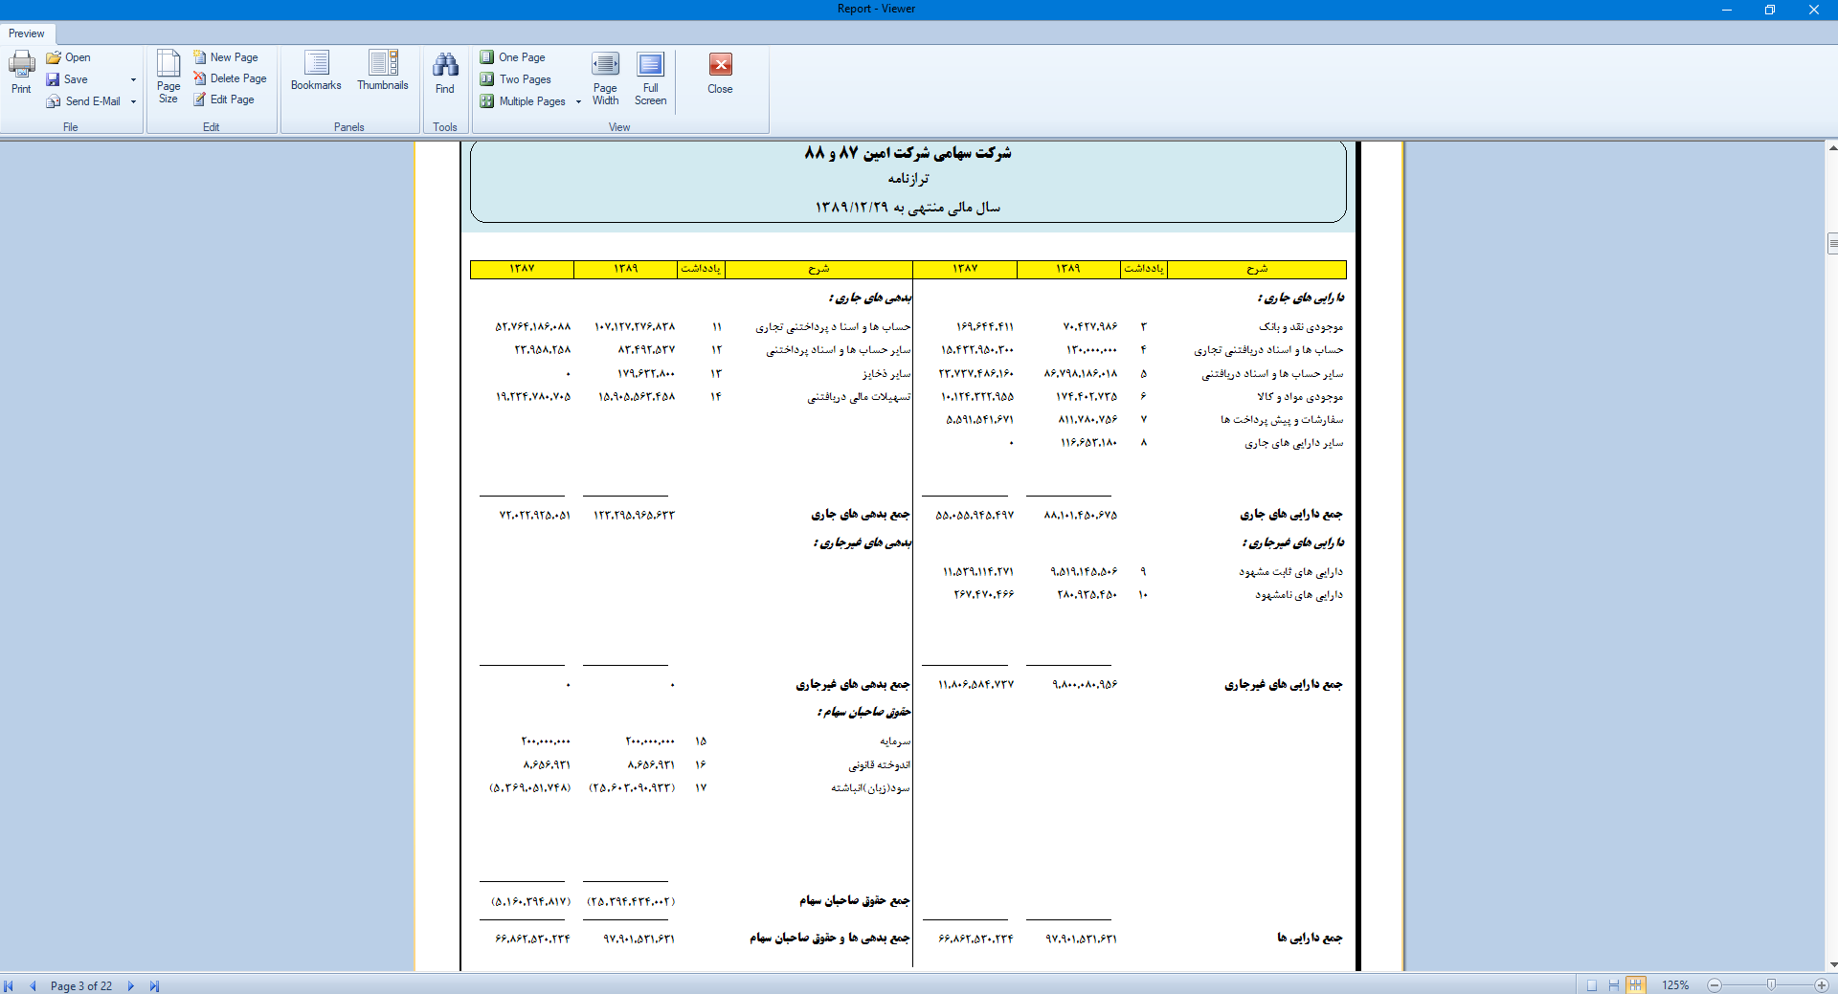Viewport: 1838px width, 994px height.
Task: Click the zoom slider handle
Action: click(x=1771, y=985)
